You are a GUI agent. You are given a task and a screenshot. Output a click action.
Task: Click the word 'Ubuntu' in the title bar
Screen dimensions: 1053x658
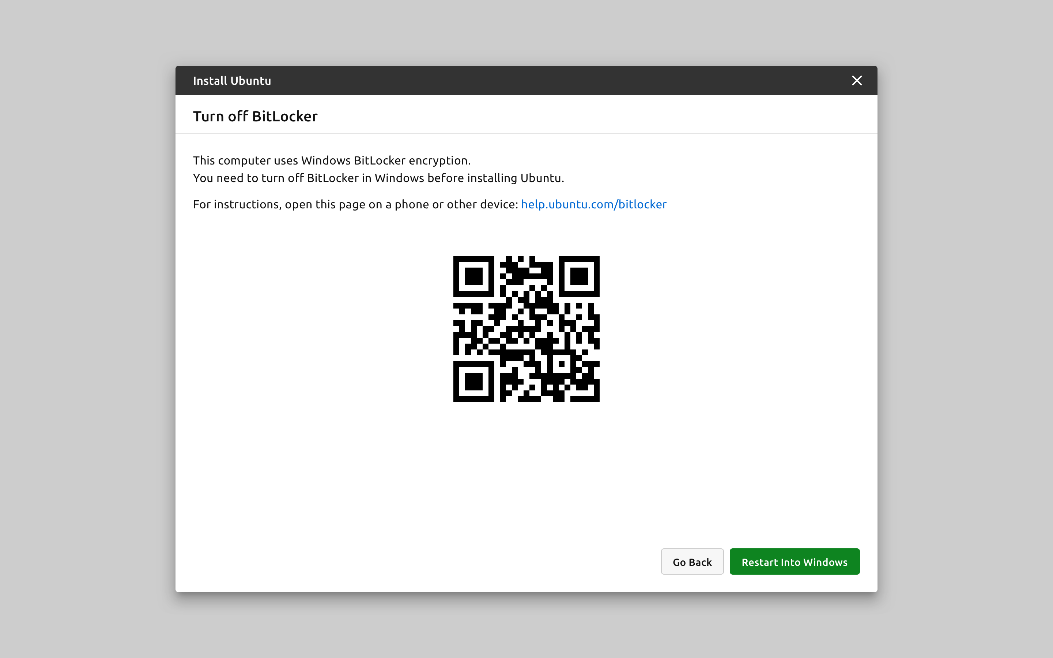click(250, 81)
